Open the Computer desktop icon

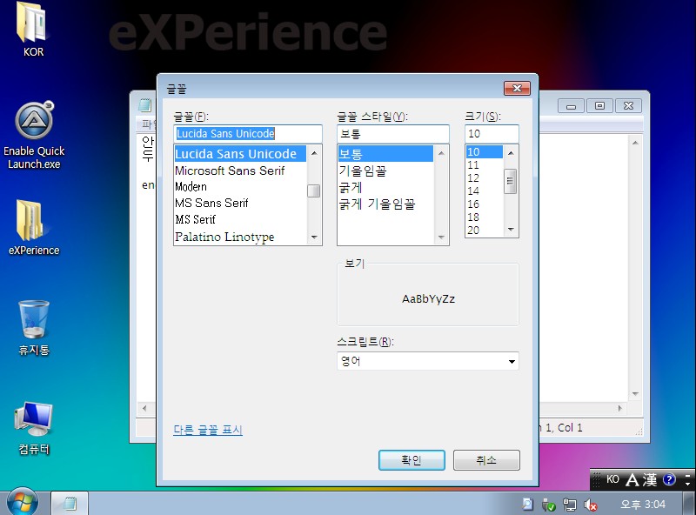coord(34,427)
